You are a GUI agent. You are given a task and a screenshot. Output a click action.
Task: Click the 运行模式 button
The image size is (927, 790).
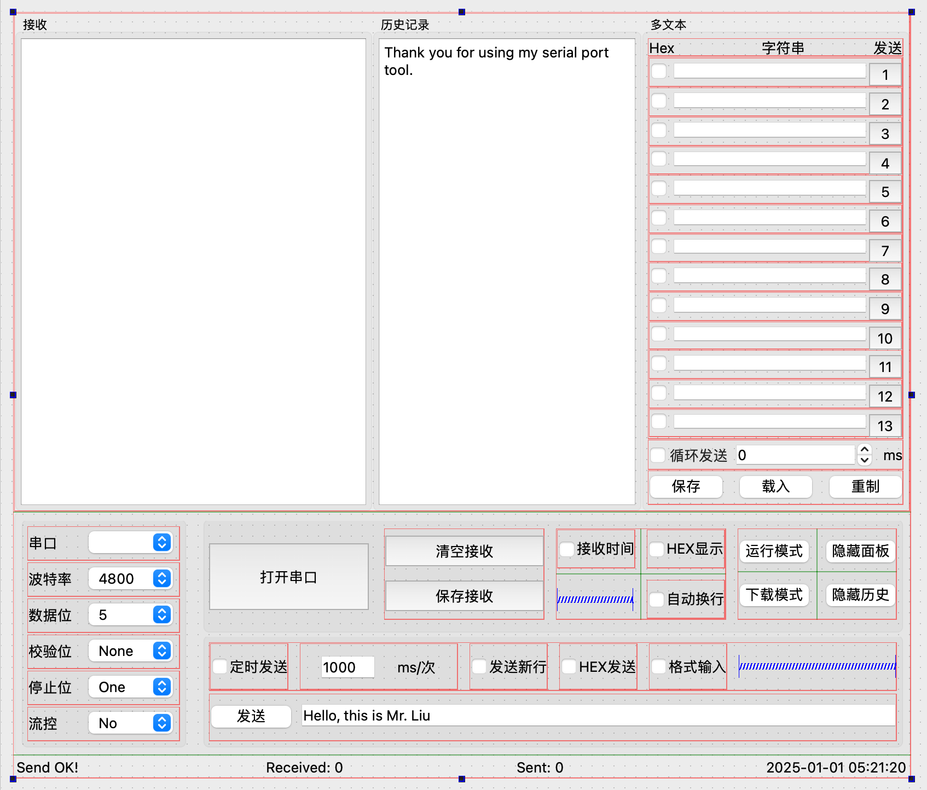(x=774, y=550)
